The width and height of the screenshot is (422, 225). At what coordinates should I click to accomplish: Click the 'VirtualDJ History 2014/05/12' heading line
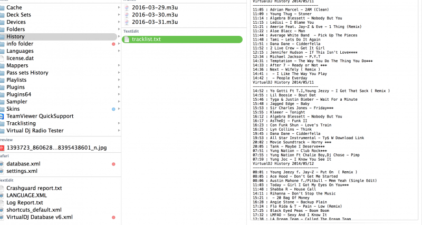[283, 163]
